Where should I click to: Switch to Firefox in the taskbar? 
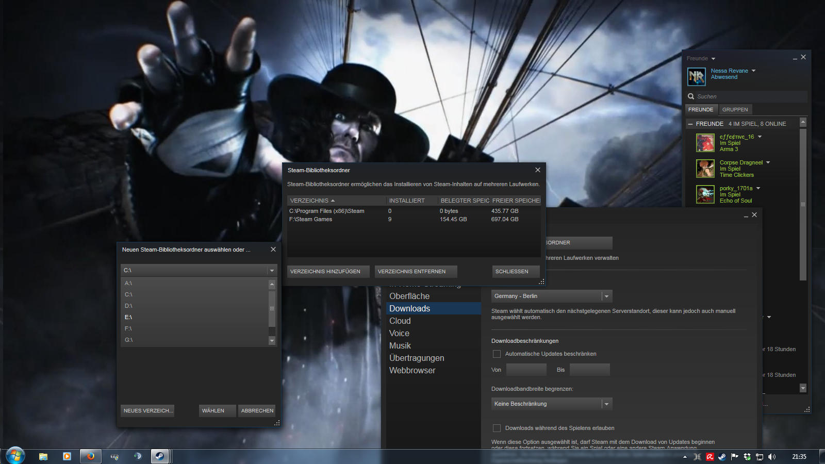[91, 456]
